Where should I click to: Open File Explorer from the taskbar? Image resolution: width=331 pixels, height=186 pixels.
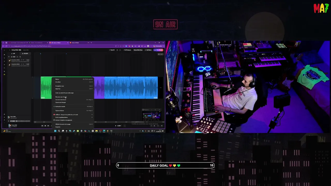point(96,131)
